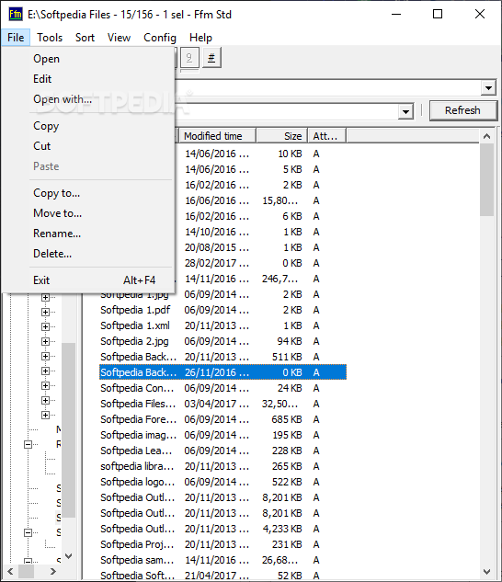This screenshot has width=502, height=582.
Task: Click highlighted 'Softpedia Back...' row dated 26/11/2016
Action: tap(222, 372)
